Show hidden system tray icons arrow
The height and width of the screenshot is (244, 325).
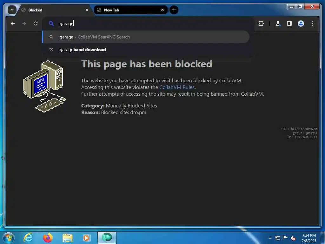click(x=270, y=238)
